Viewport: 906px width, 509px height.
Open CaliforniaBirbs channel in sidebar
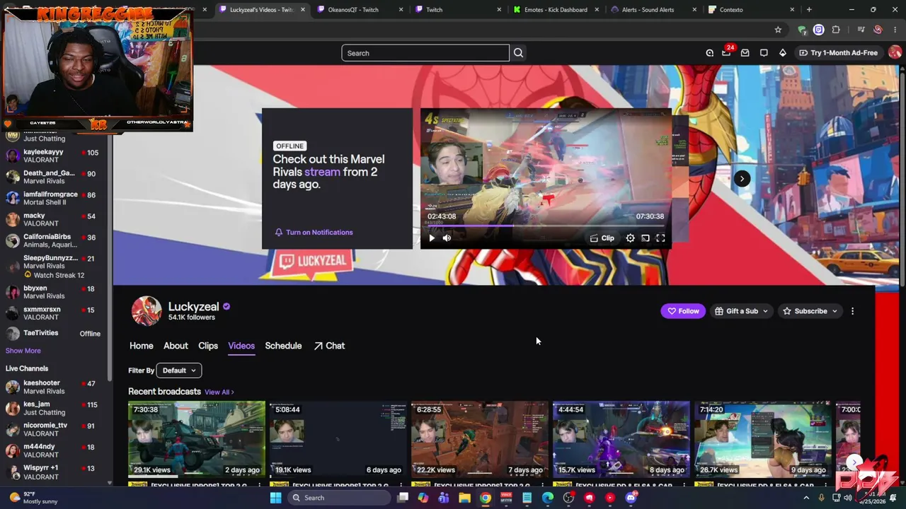click(53, 240)
